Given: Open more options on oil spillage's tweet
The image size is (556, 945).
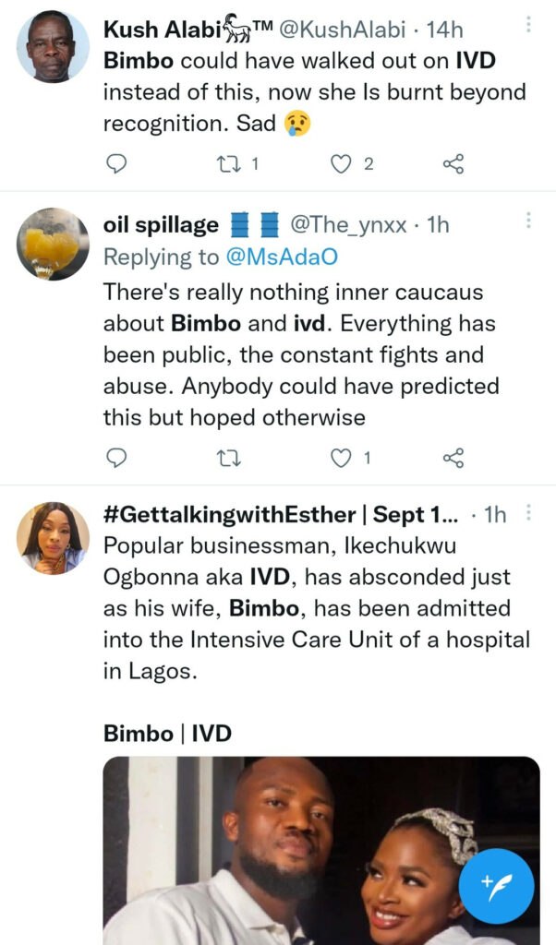Looking at the screenshot, I should [x=528, y=221].
